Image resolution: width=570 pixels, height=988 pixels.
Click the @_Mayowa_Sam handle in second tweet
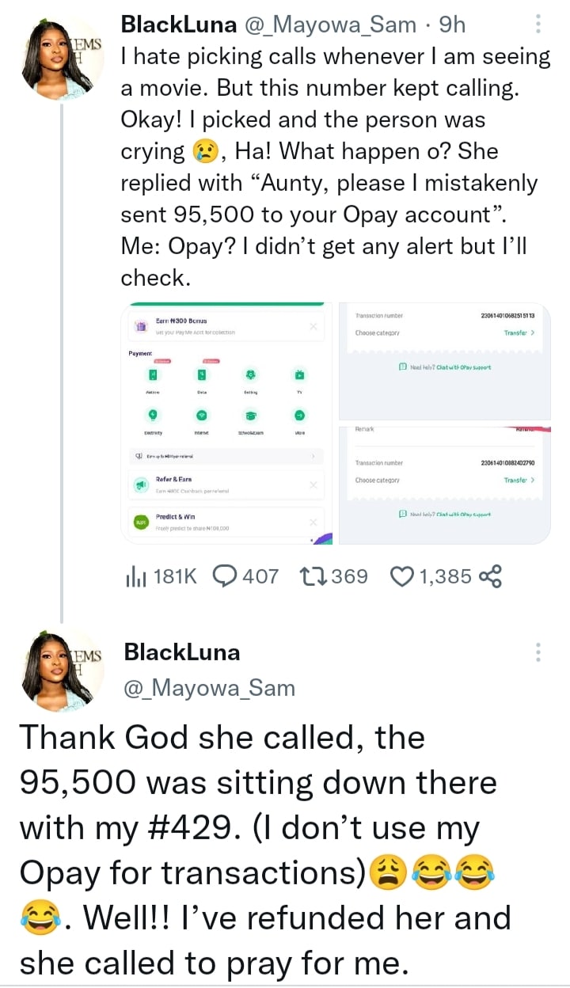tap(209, 688)
